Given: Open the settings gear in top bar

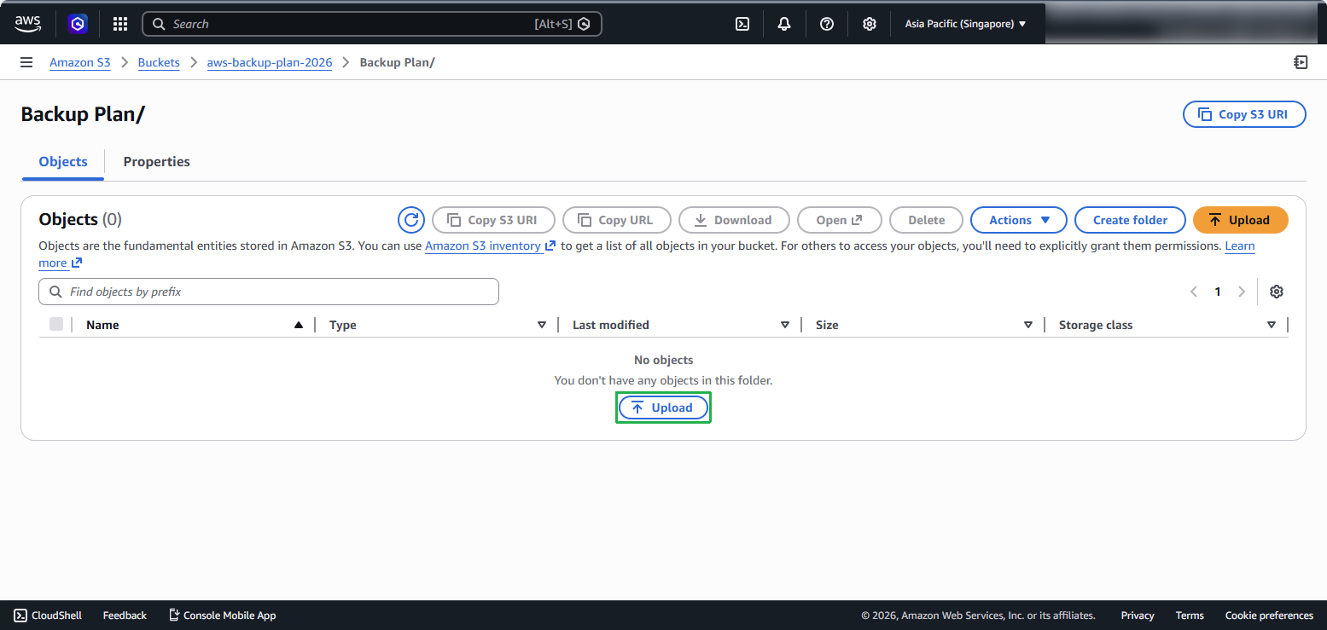Looking at the screenshot, I should click(869, 24).
